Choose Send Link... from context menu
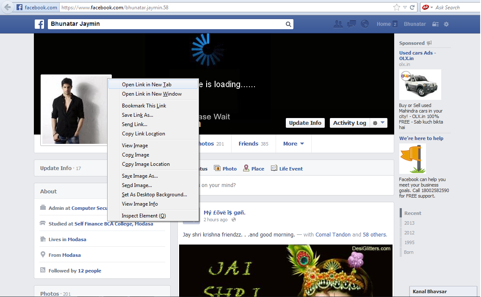The width and height of the screenshot is (481, 297). coord(153,124)
